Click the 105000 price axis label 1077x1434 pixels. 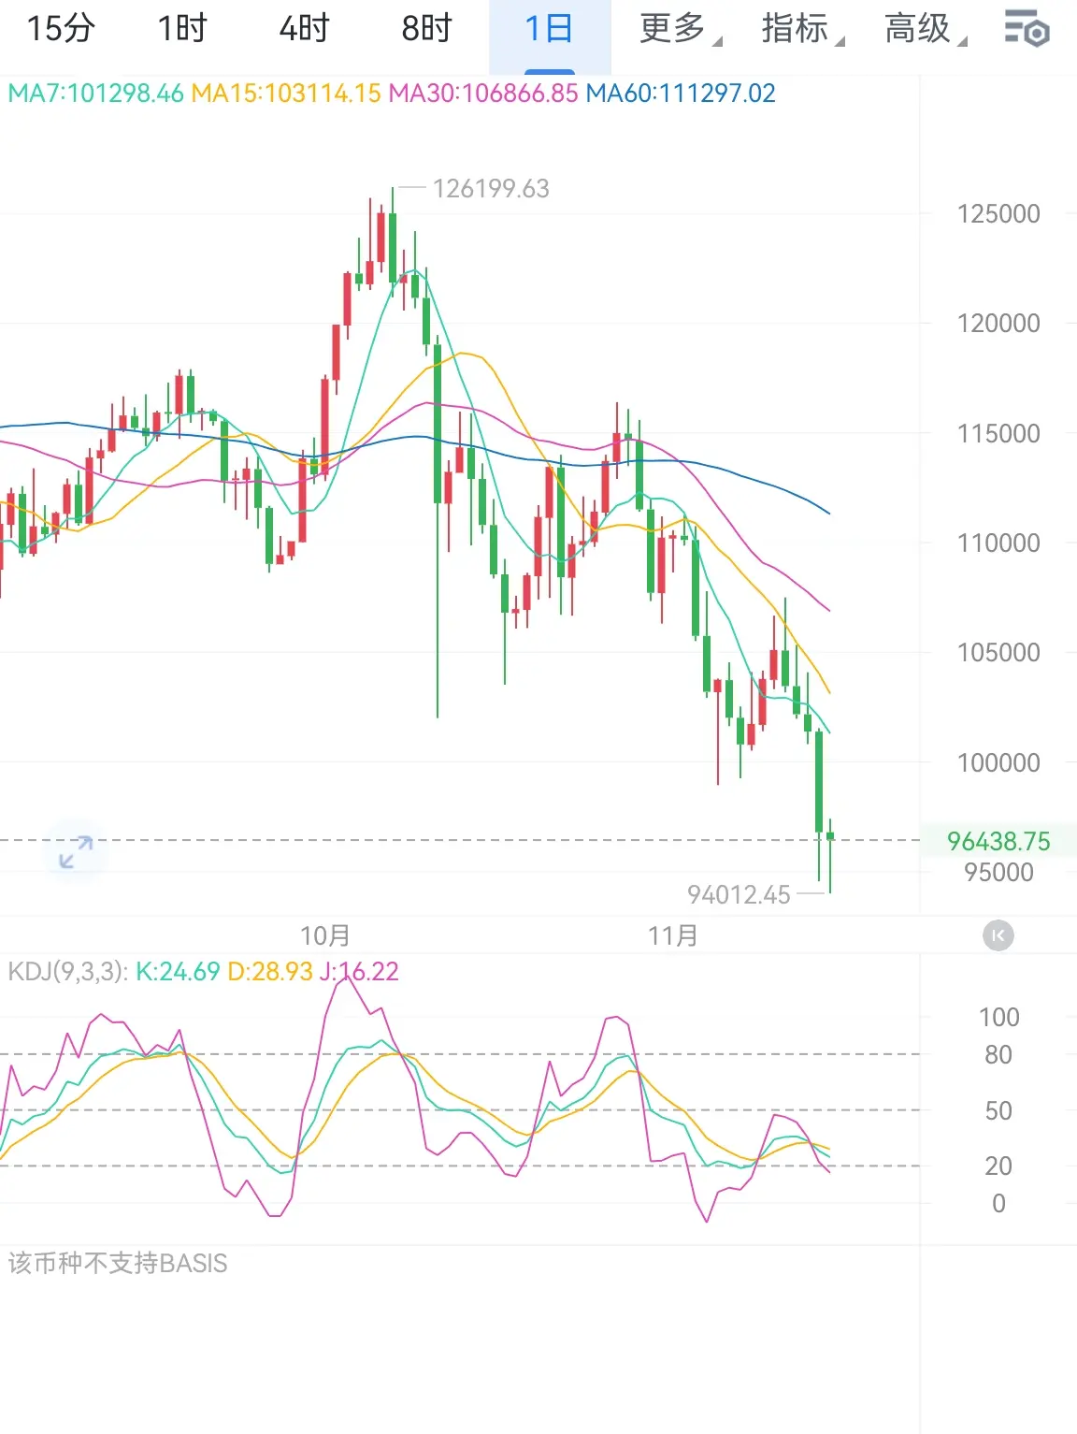[998, 653]
